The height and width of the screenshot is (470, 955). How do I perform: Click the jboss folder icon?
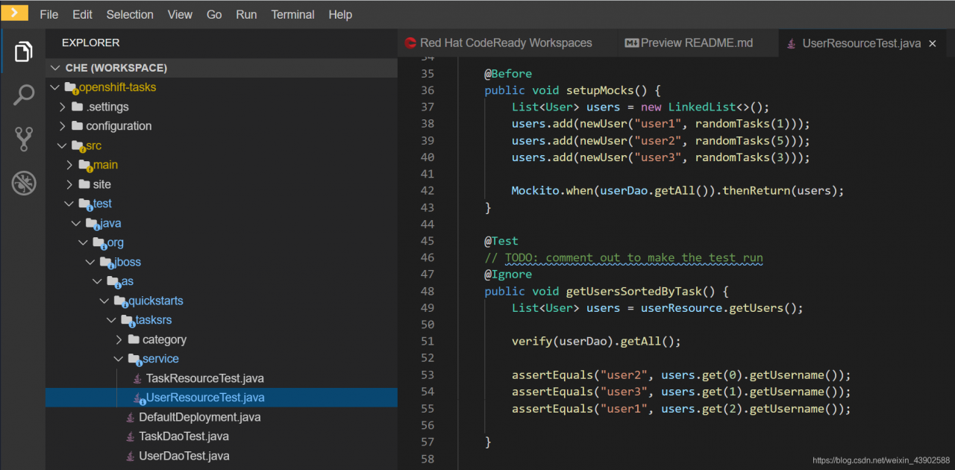tap(107, 262)
